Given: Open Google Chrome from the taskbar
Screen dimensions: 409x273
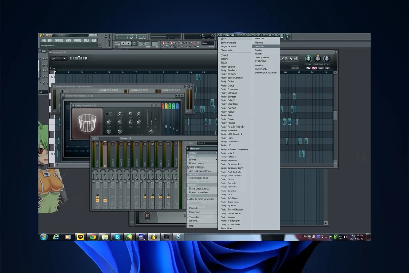Looking at the screenshot, I should (93, 237).
